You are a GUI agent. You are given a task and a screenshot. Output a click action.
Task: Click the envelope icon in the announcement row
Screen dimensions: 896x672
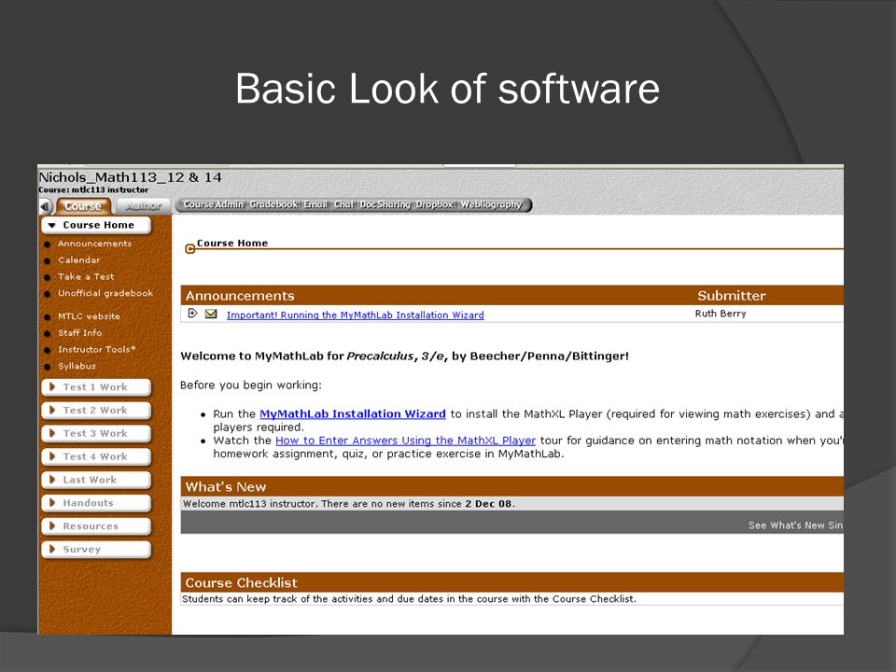pos(211,314)
